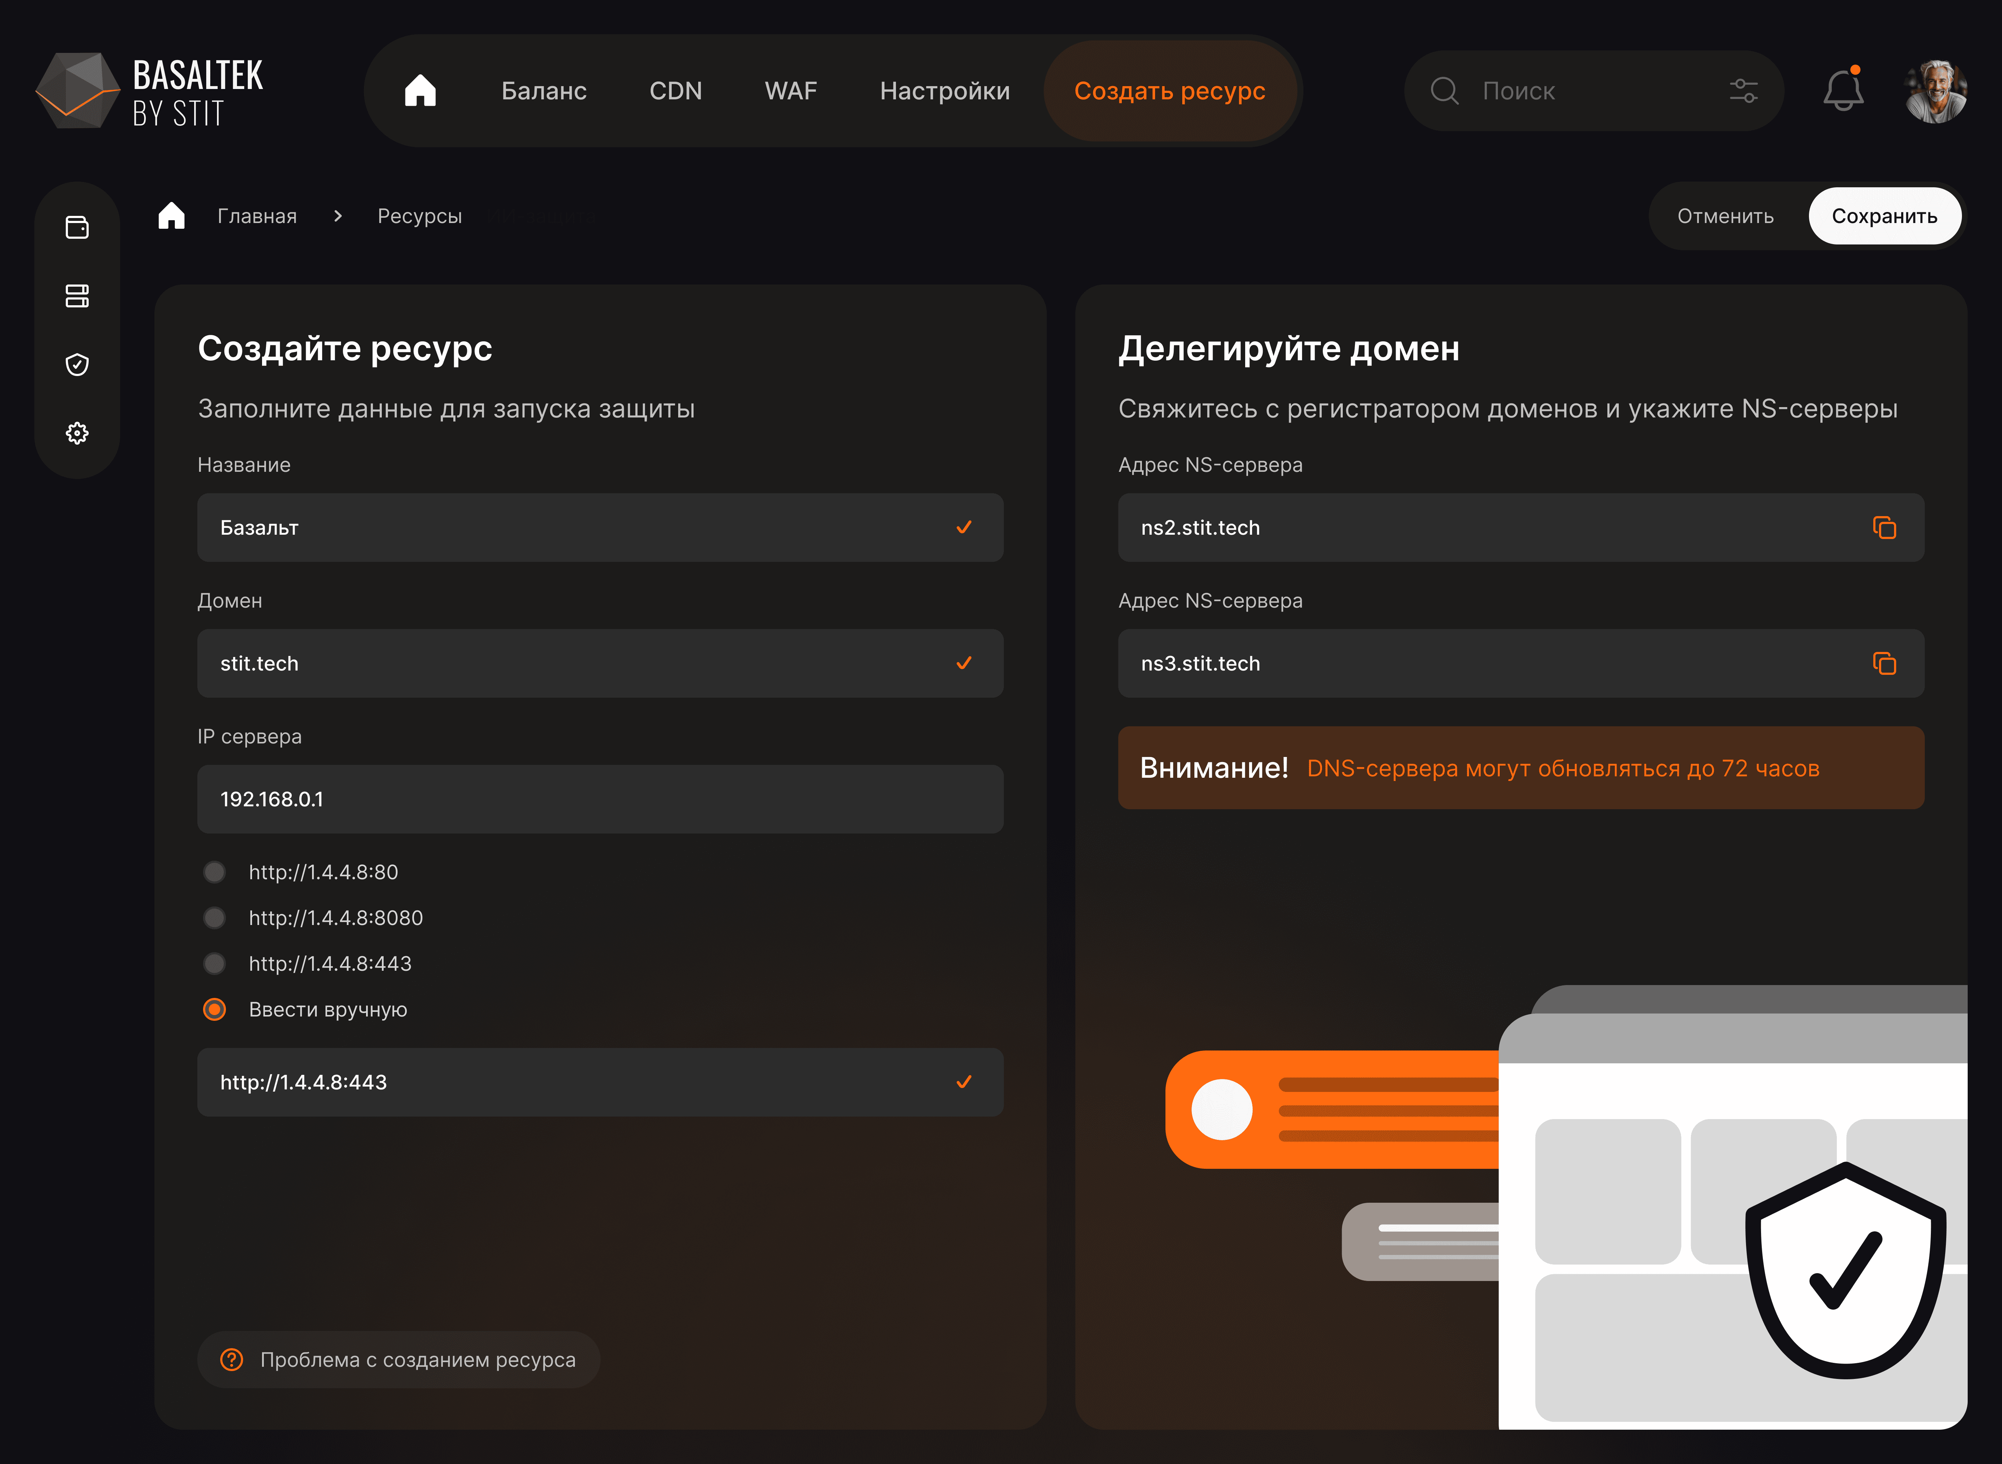Select the http://1.4.4.8:80 radio option

click(x=214, y=872)
